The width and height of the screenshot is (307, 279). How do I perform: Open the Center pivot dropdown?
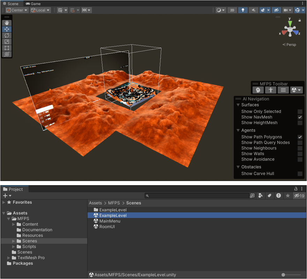pyautogui.click(x=17, y=10)
